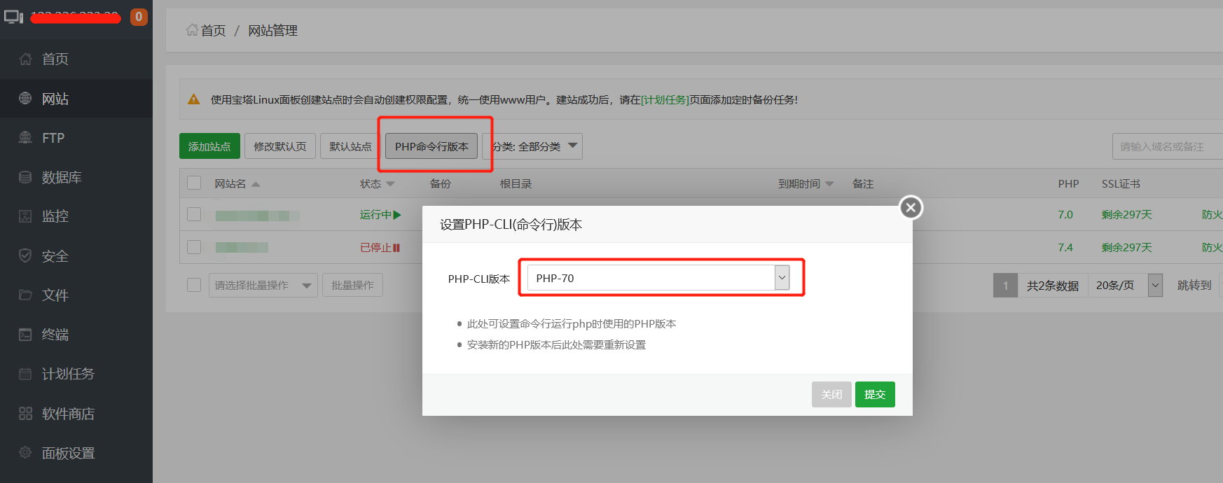This screenshot has height=483, width=1223.
Task: Click the calendar icon beside 计划任务
Action: 25,374
